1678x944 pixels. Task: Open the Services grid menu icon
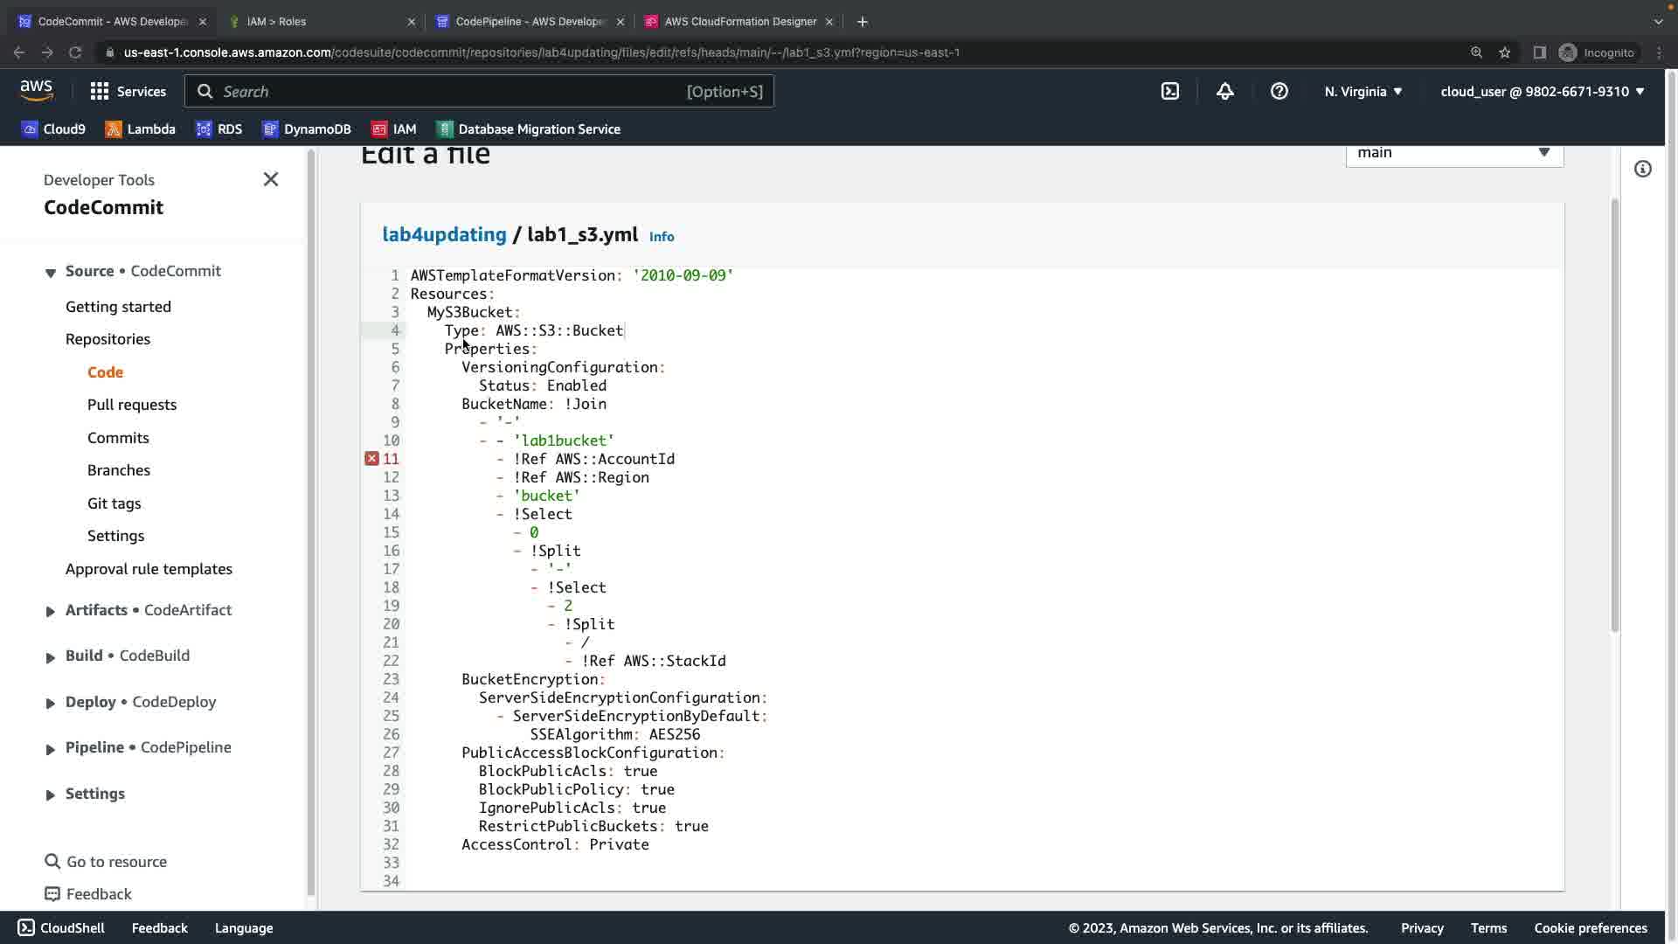100,91
